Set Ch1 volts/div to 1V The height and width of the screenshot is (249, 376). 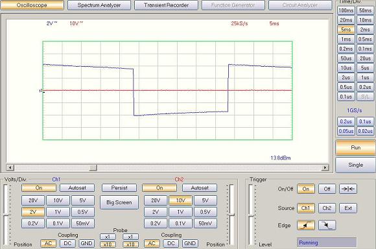58,212
